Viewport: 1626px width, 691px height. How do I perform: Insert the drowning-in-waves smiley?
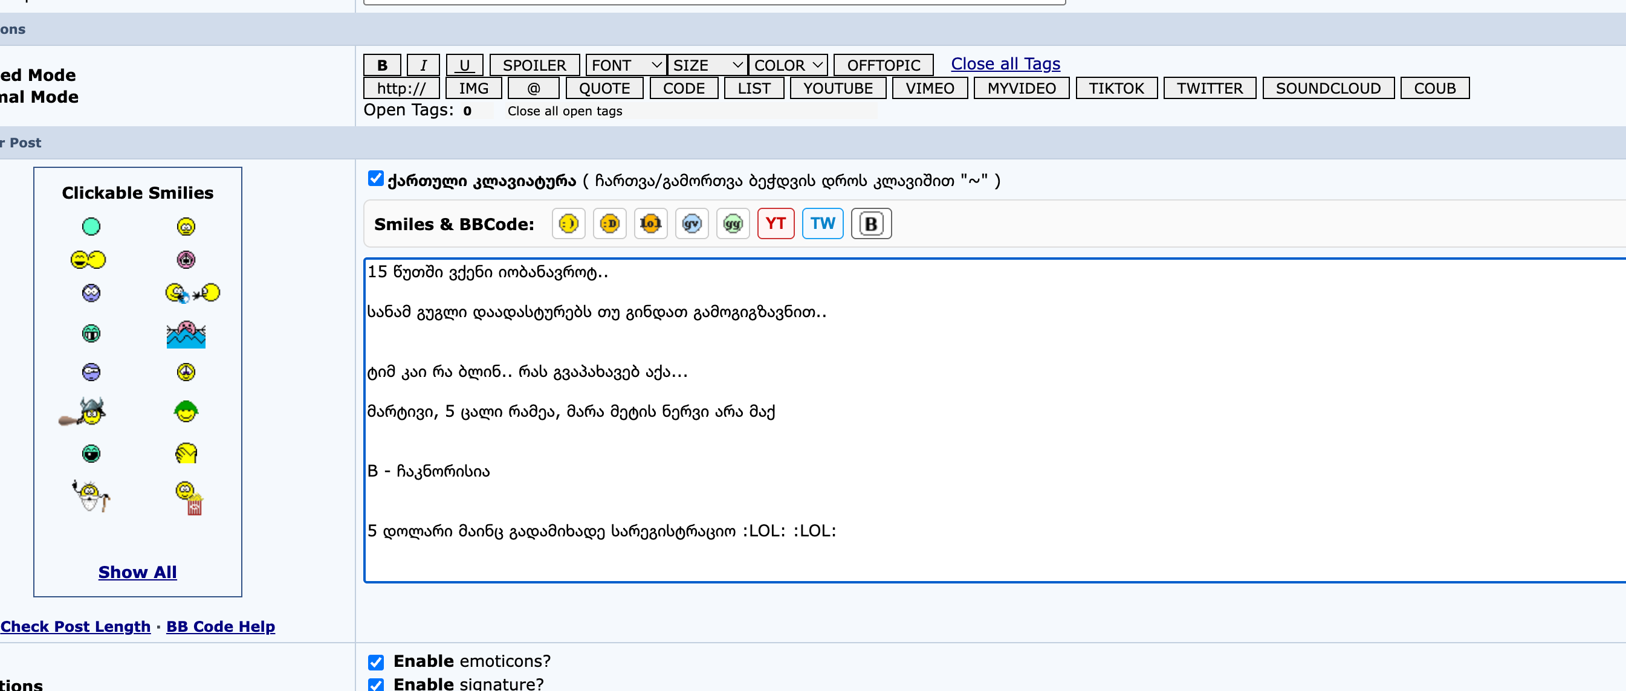[186, 334]
